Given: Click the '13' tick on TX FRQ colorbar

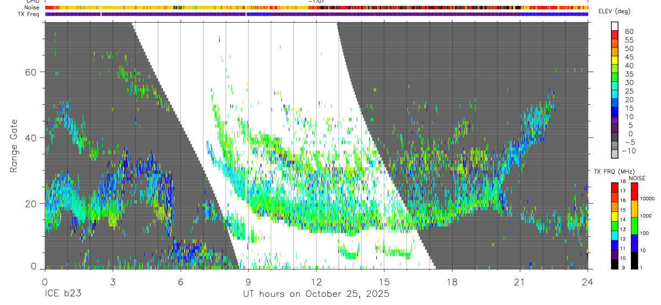Looking at the screenshot, I should click(623, 229).
